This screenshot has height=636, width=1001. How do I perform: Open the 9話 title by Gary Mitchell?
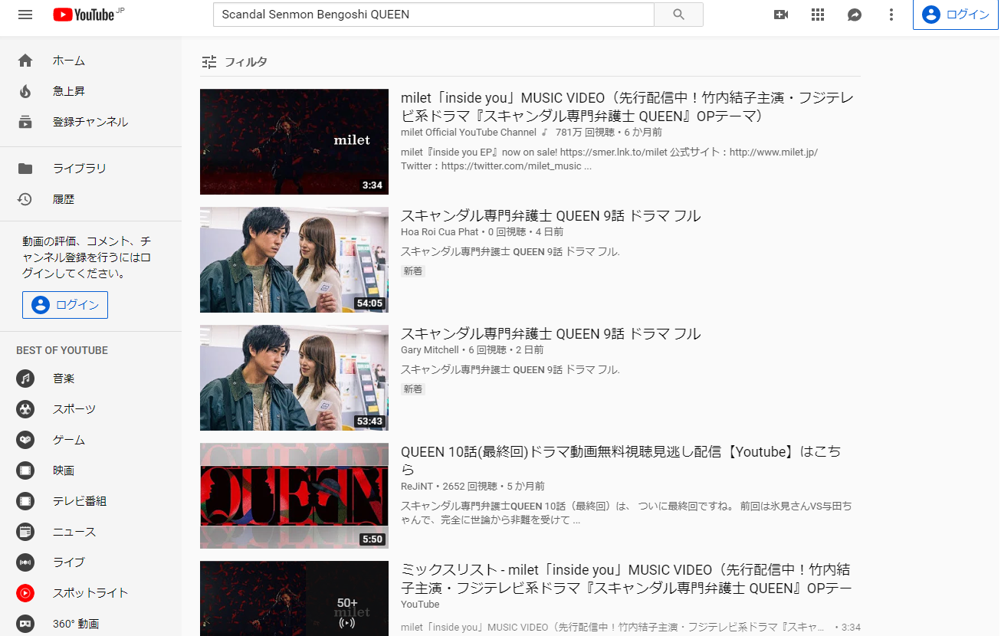[x=551, y=334]
